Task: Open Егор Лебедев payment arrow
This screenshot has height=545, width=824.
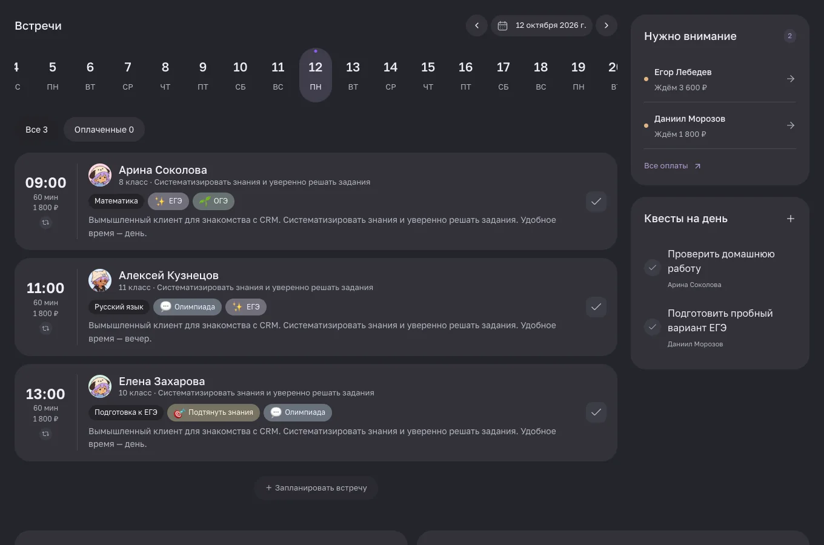Action: [x=791, y=79]
